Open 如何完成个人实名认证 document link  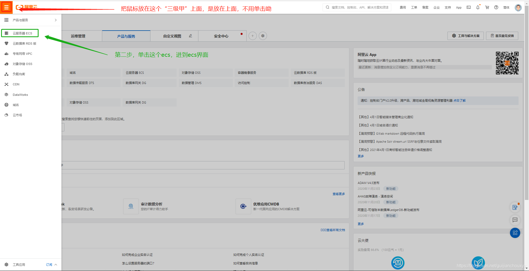pyautogui.click(x=249, y=255)
